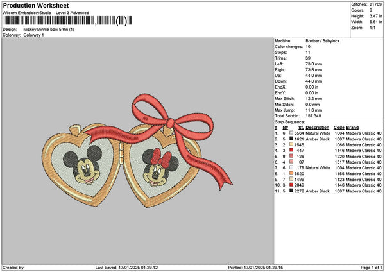Pick the black swatch beside stitch count 2272
The height and width of the screenshot is (272, 385).
click(291, 191)
